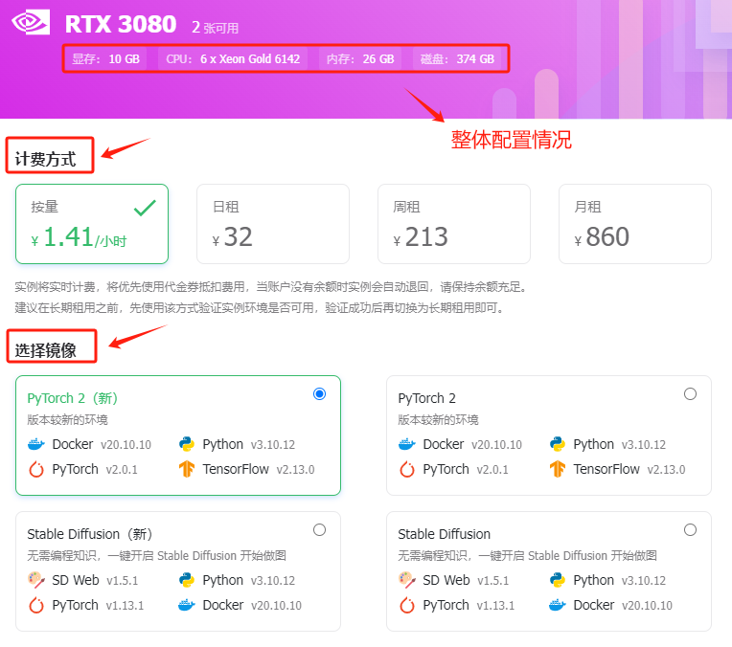Click the 2 张可用 availability text
Screen dimensions: 732x647
click(215, 28)
